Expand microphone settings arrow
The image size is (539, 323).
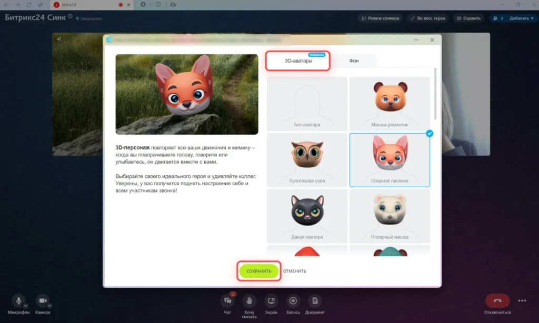pyautogui.click(x=26, y=305)
